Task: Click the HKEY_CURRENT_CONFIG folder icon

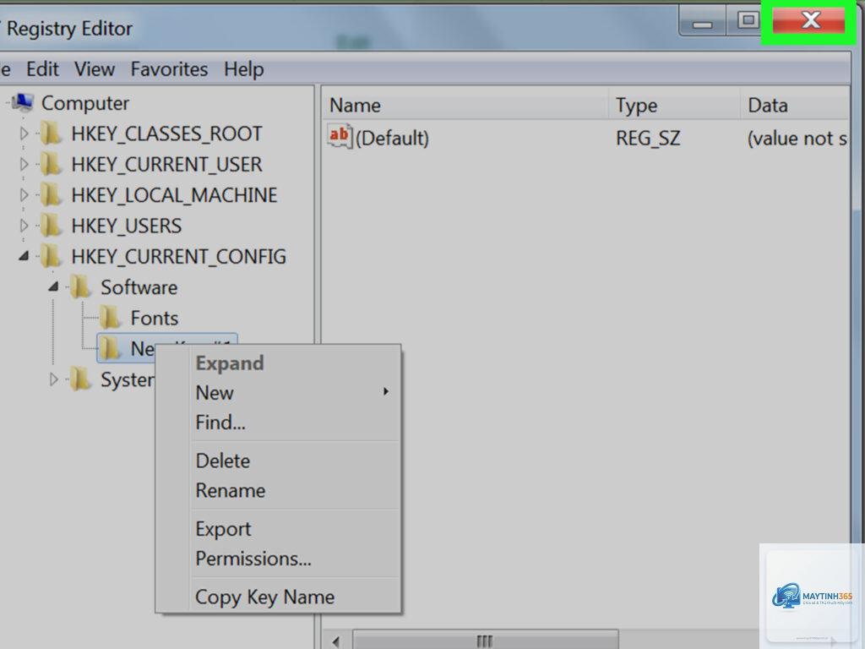Action: click(x=51, y=257)
